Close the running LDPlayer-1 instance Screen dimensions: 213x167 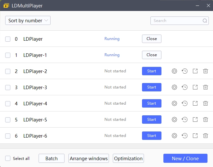151,55
